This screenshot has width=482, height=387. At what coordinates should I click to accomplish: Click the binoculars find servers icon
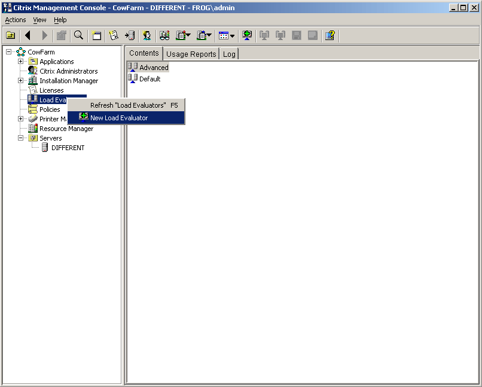164,35
